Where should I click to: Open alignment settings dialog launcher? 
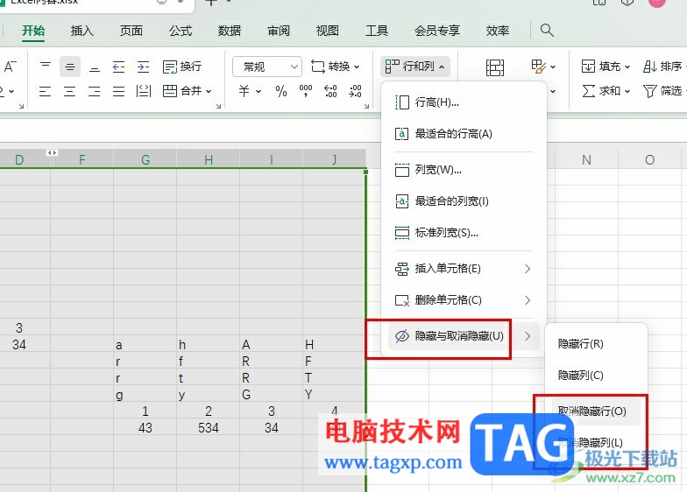pyautogui.click(x=218, y=106)
